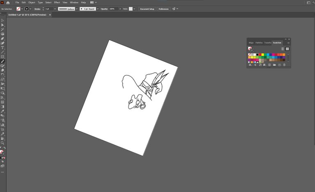
Task: Increase stroke weight with stepper arrow
Action: 43,8
